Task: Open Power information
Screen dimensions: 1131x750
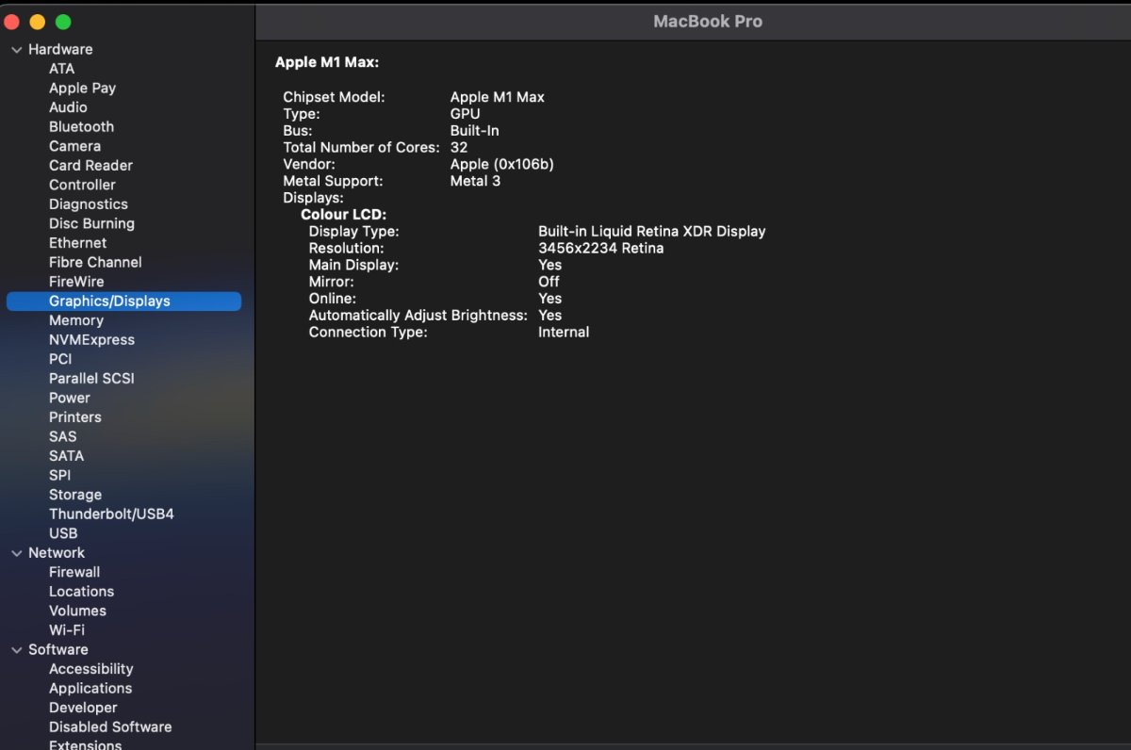Action: click(x=70, y=398)
